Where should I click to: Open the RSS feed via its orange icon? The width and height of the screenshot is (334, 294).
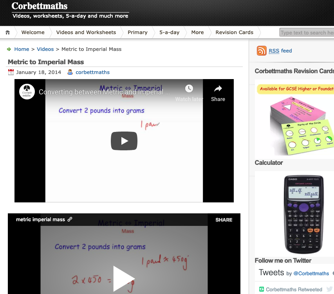click(261, 51)
